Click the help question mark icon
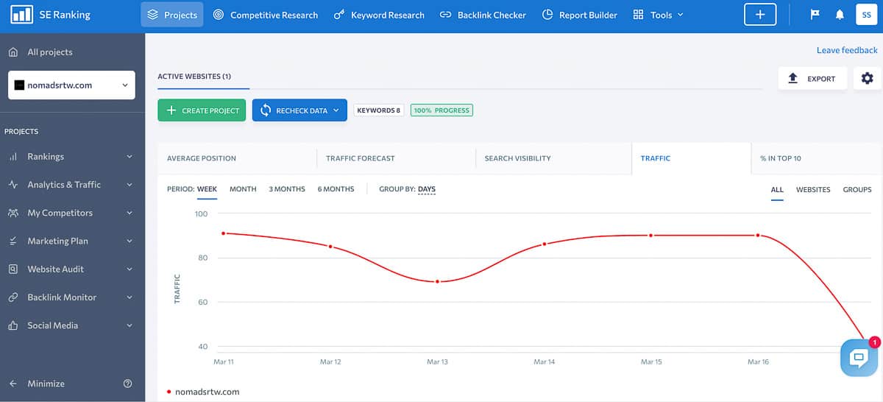883x402 pixels. (x=128, y=384)
